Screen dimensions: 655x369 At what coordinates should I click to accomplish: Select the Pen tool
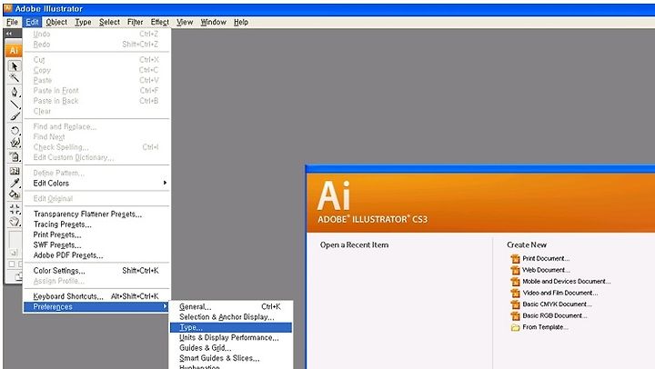tap(15, 92)
